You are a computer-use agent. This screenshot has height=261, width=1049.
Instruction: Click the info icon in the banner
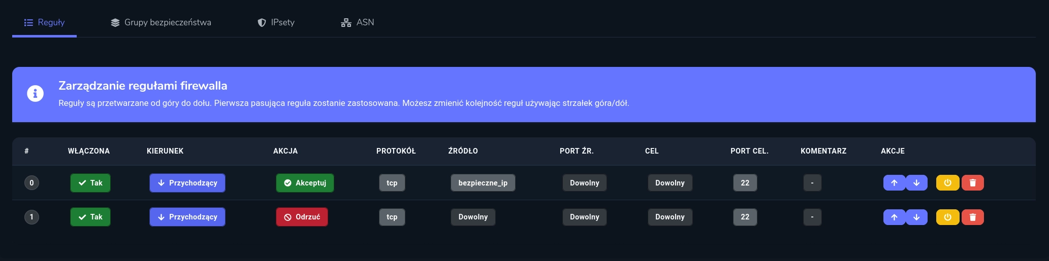click(x=35, y=94)
